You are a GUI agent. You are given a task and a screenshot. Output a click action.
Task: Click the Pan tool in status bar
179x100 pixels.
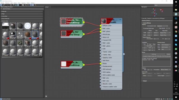click(161, 99)
